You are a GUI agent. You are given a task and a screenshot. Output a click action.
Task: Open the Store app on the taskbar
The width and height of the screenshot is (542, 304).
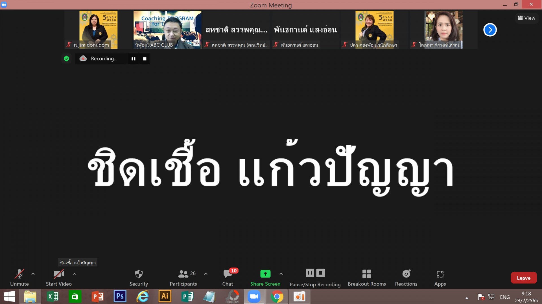coord(75,296)
